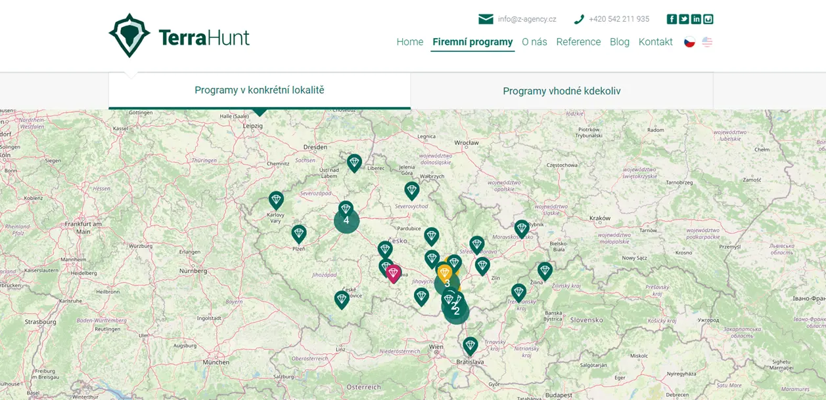The image size is (826, 400).
Task: Switch language to English US flag
Action: (x=707, y=42)
